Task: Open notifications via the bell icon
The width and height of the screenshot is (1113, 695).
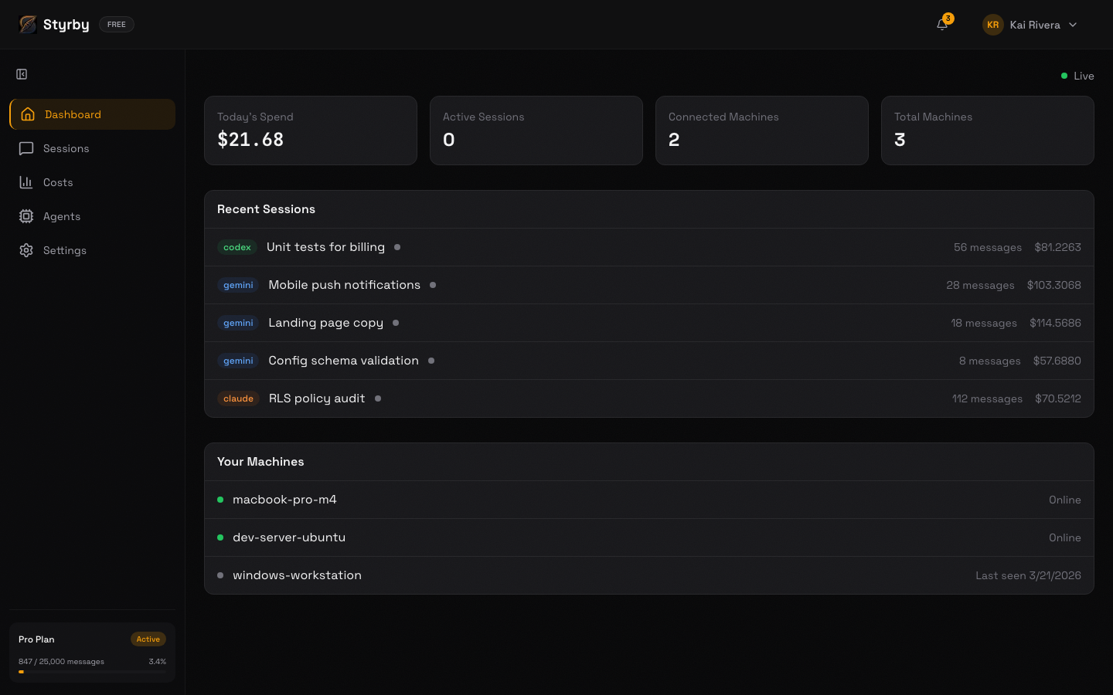Action: [941, 25]
